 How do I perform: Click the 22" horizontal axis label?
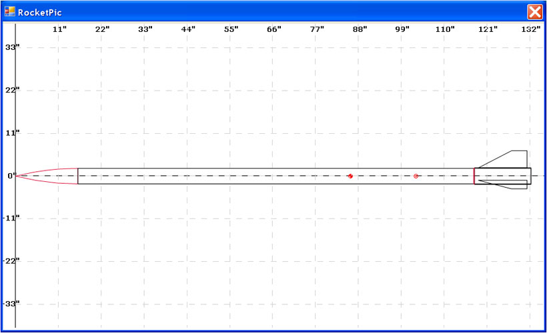(102, 29)
